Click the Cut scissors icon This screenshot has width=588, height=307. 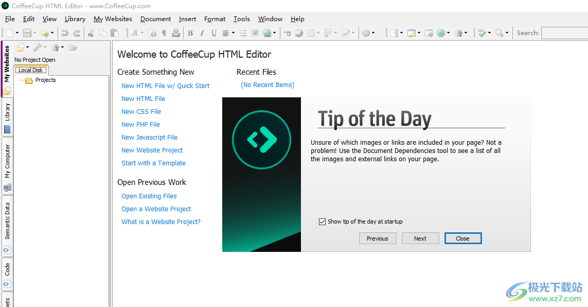(x=91, y=33)
